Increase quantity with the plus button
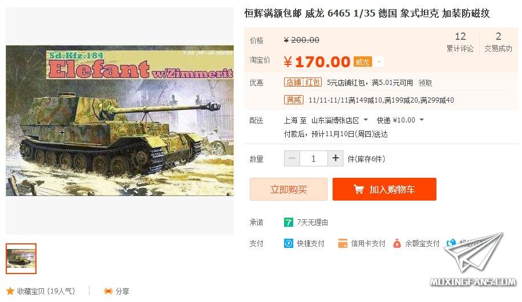 coord(335,158)
